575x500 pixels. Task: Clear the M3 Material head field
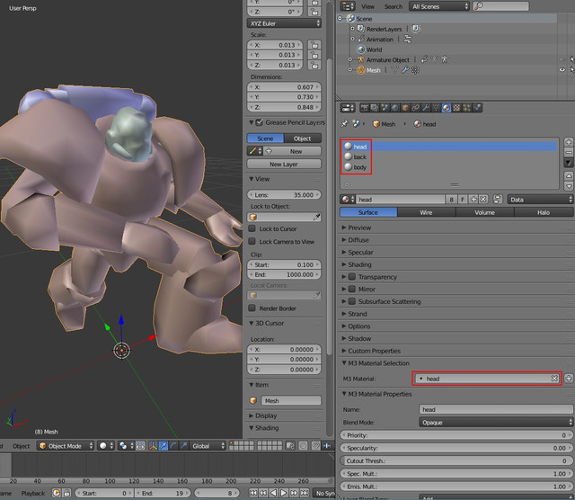tap(554, 378)
